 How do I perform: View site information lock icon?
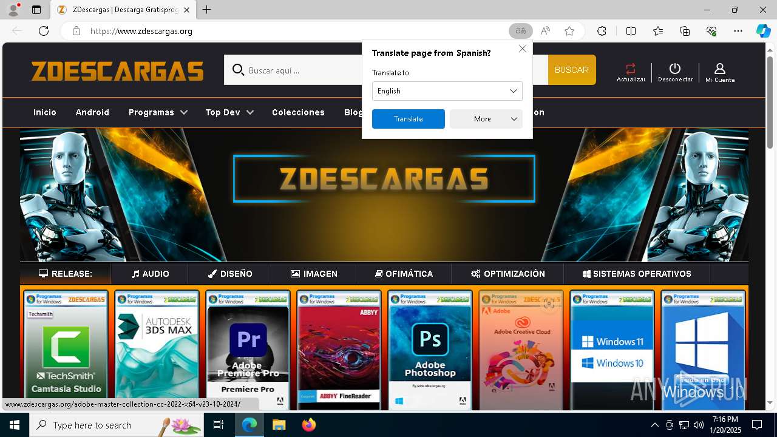[76, 31]
